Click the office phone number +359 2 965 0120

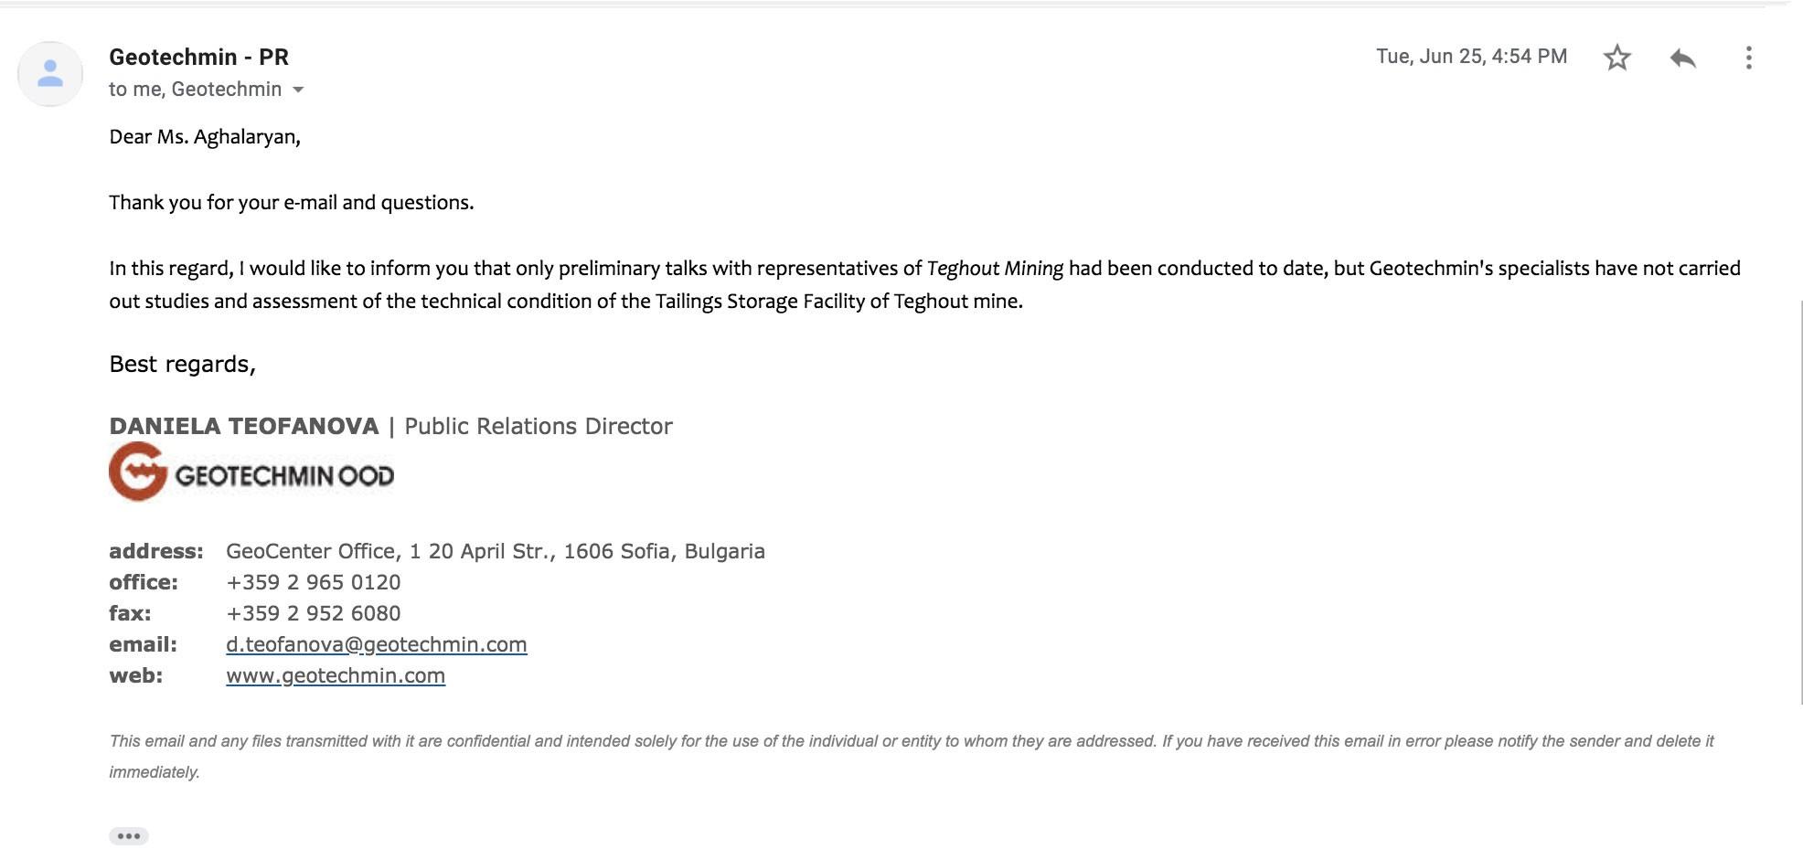click(313, 582)
